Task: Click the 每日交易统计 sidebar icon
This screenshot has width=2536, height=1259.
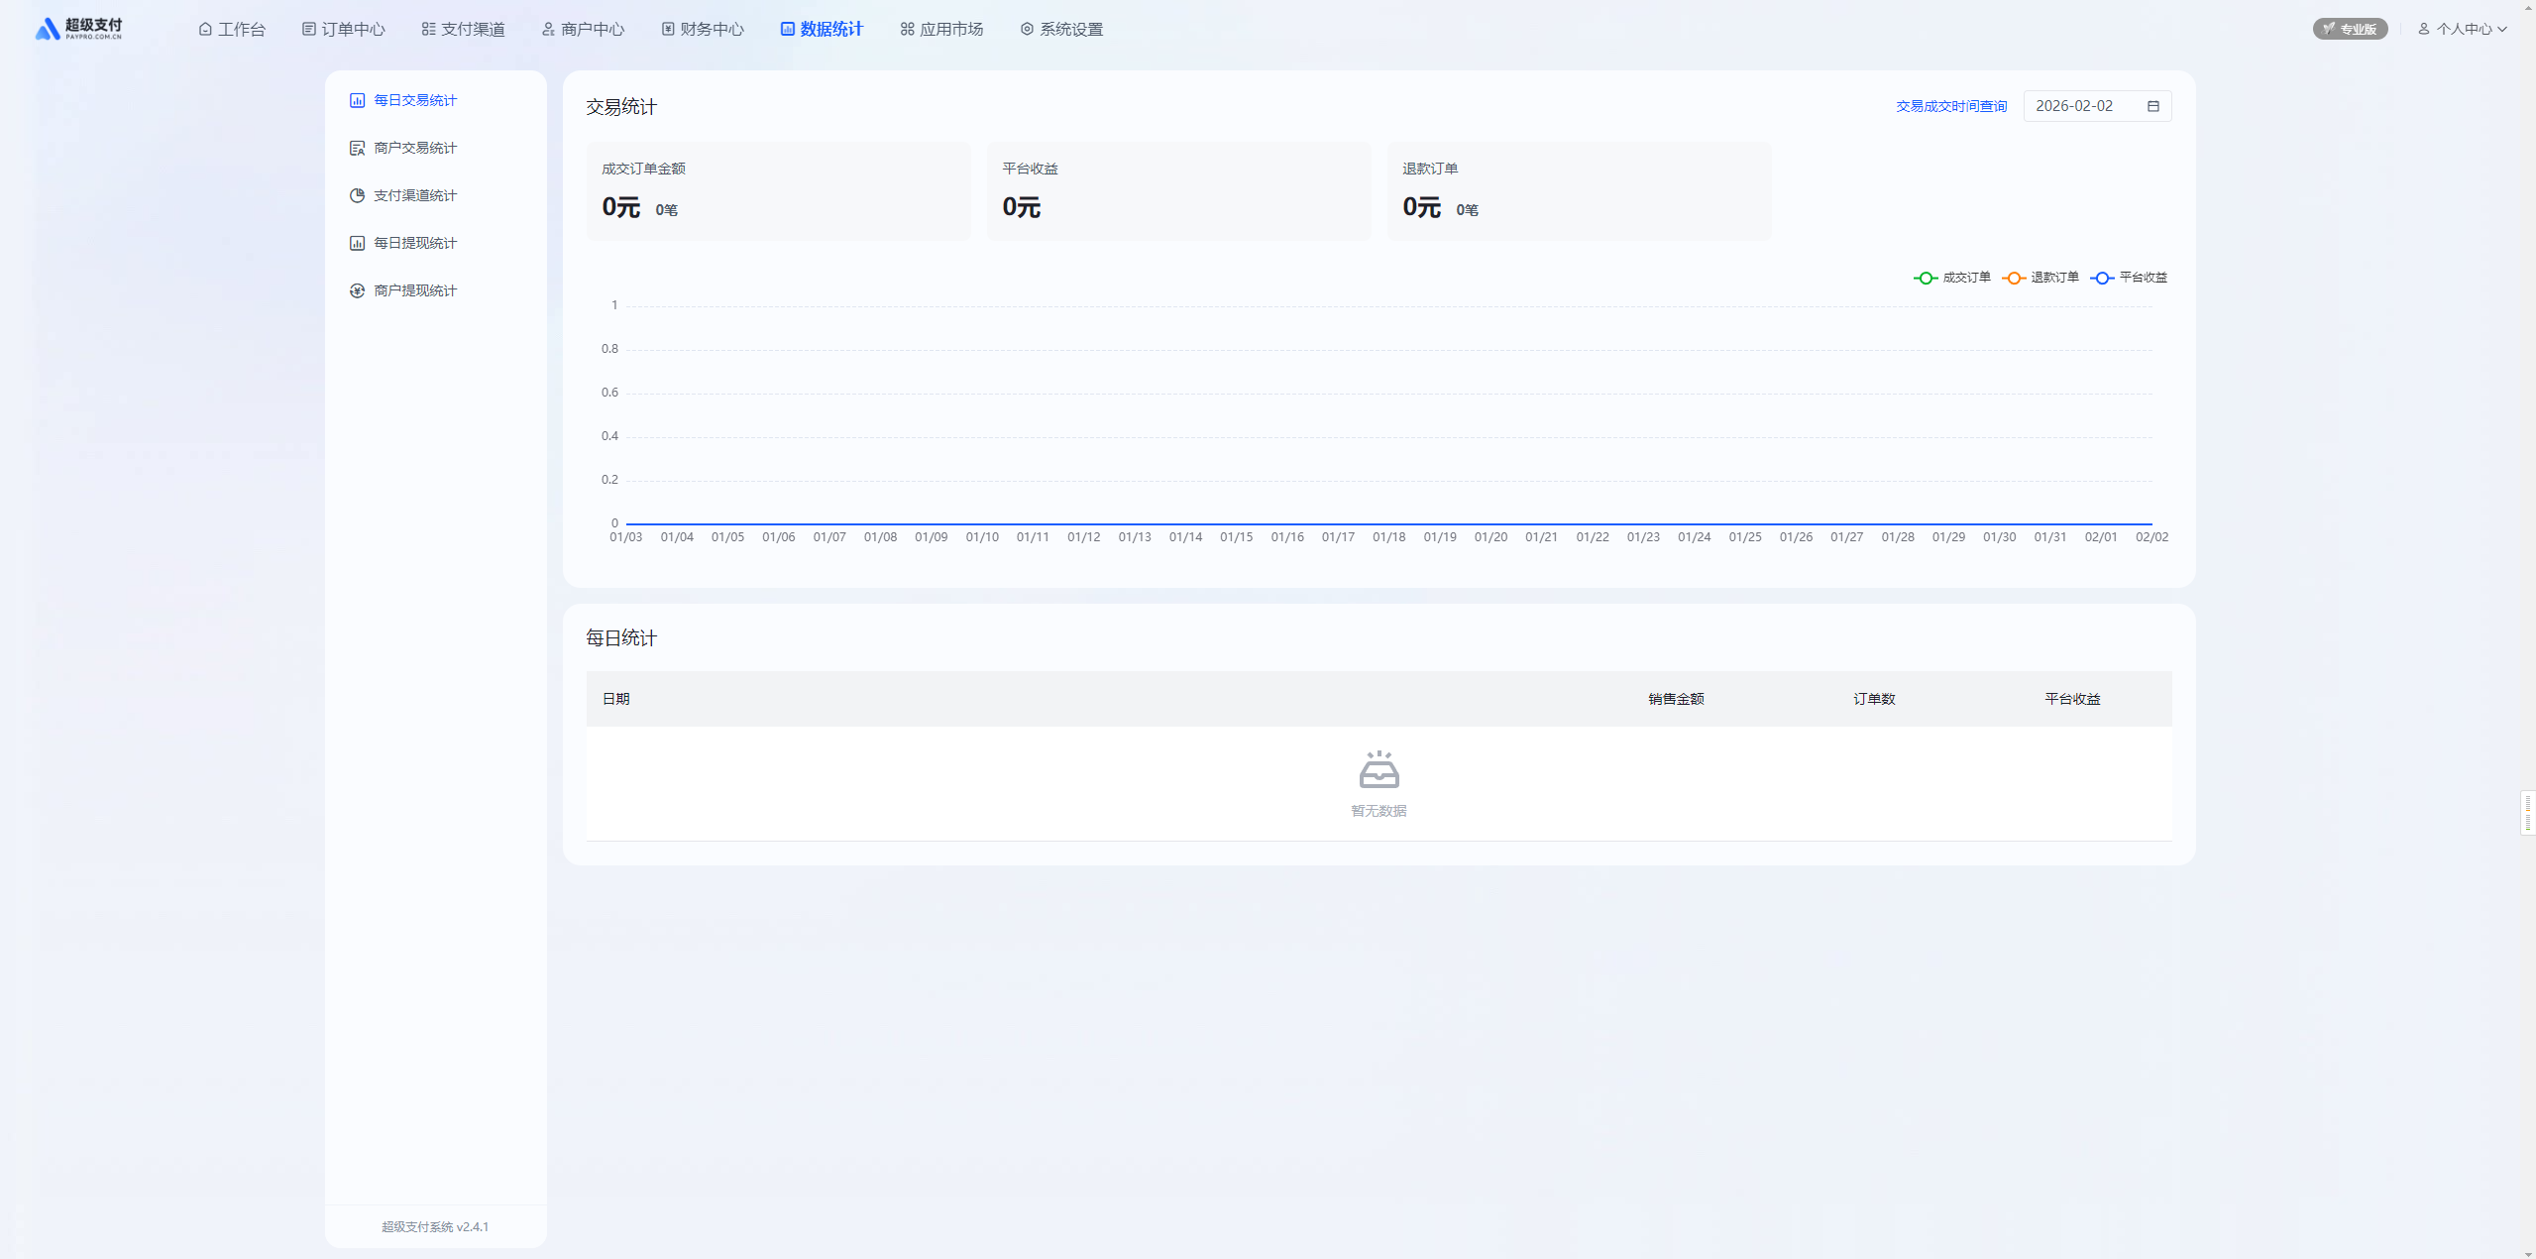Action: 357,100
